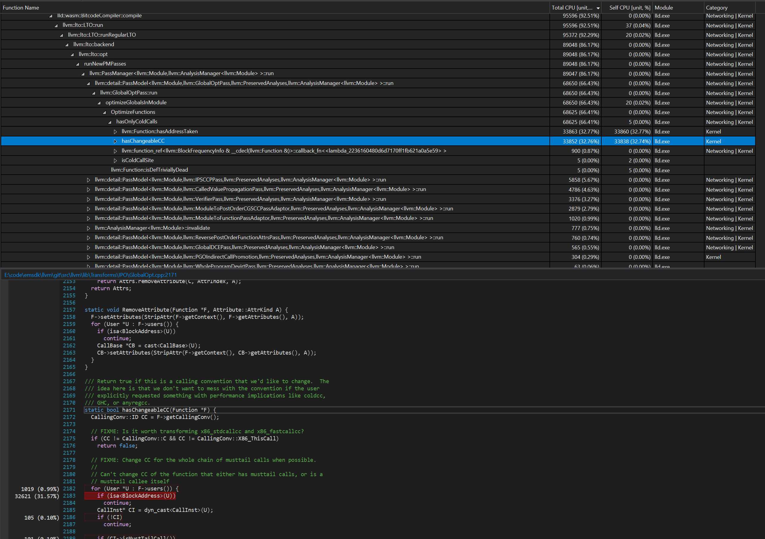Open the GlobalOpt.cpp:2171 file path link

pyautogui.click(x=90, y=275)
